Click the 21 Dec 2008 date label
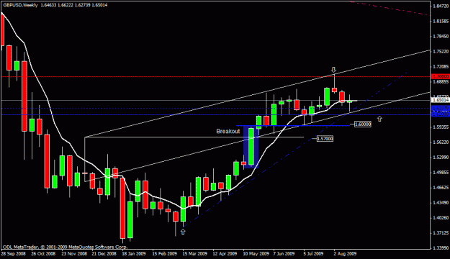The height and width of the screenshot is (259, 450). click(x=104, y=254)
